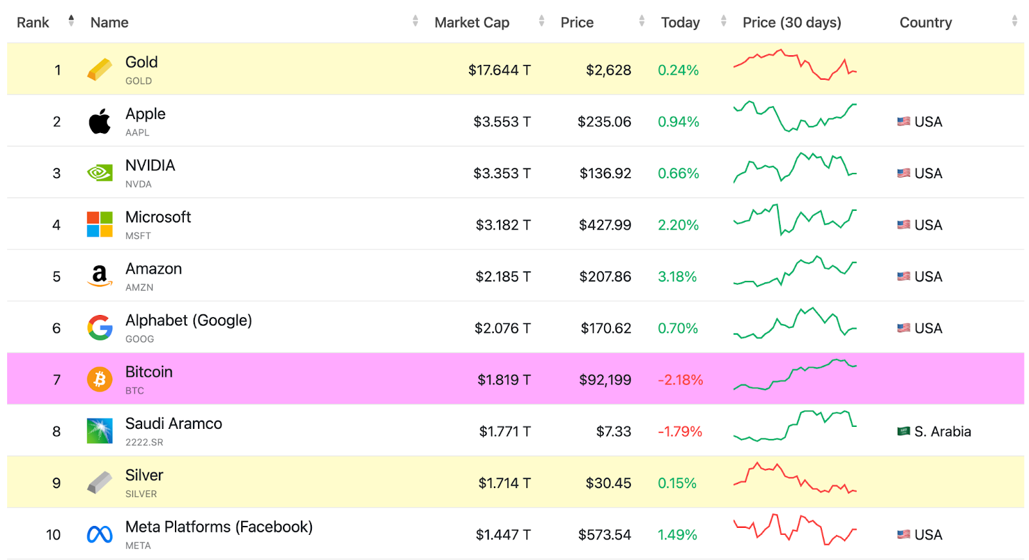Open the Meta Platforms (Facebook) link
Viewport: 1029px width, 560px height.
pyautogui.click(x=219, y=527)
